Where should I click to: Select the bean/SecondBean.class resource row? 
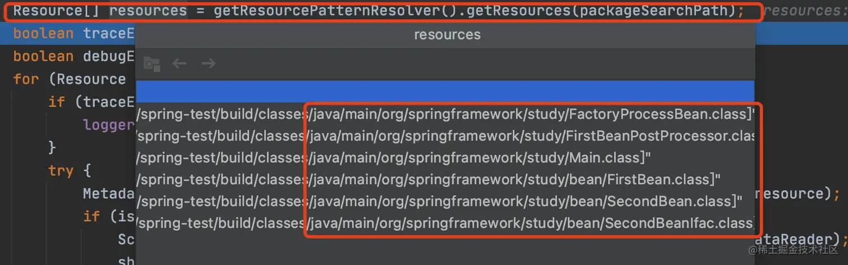(x=445, y=202)
